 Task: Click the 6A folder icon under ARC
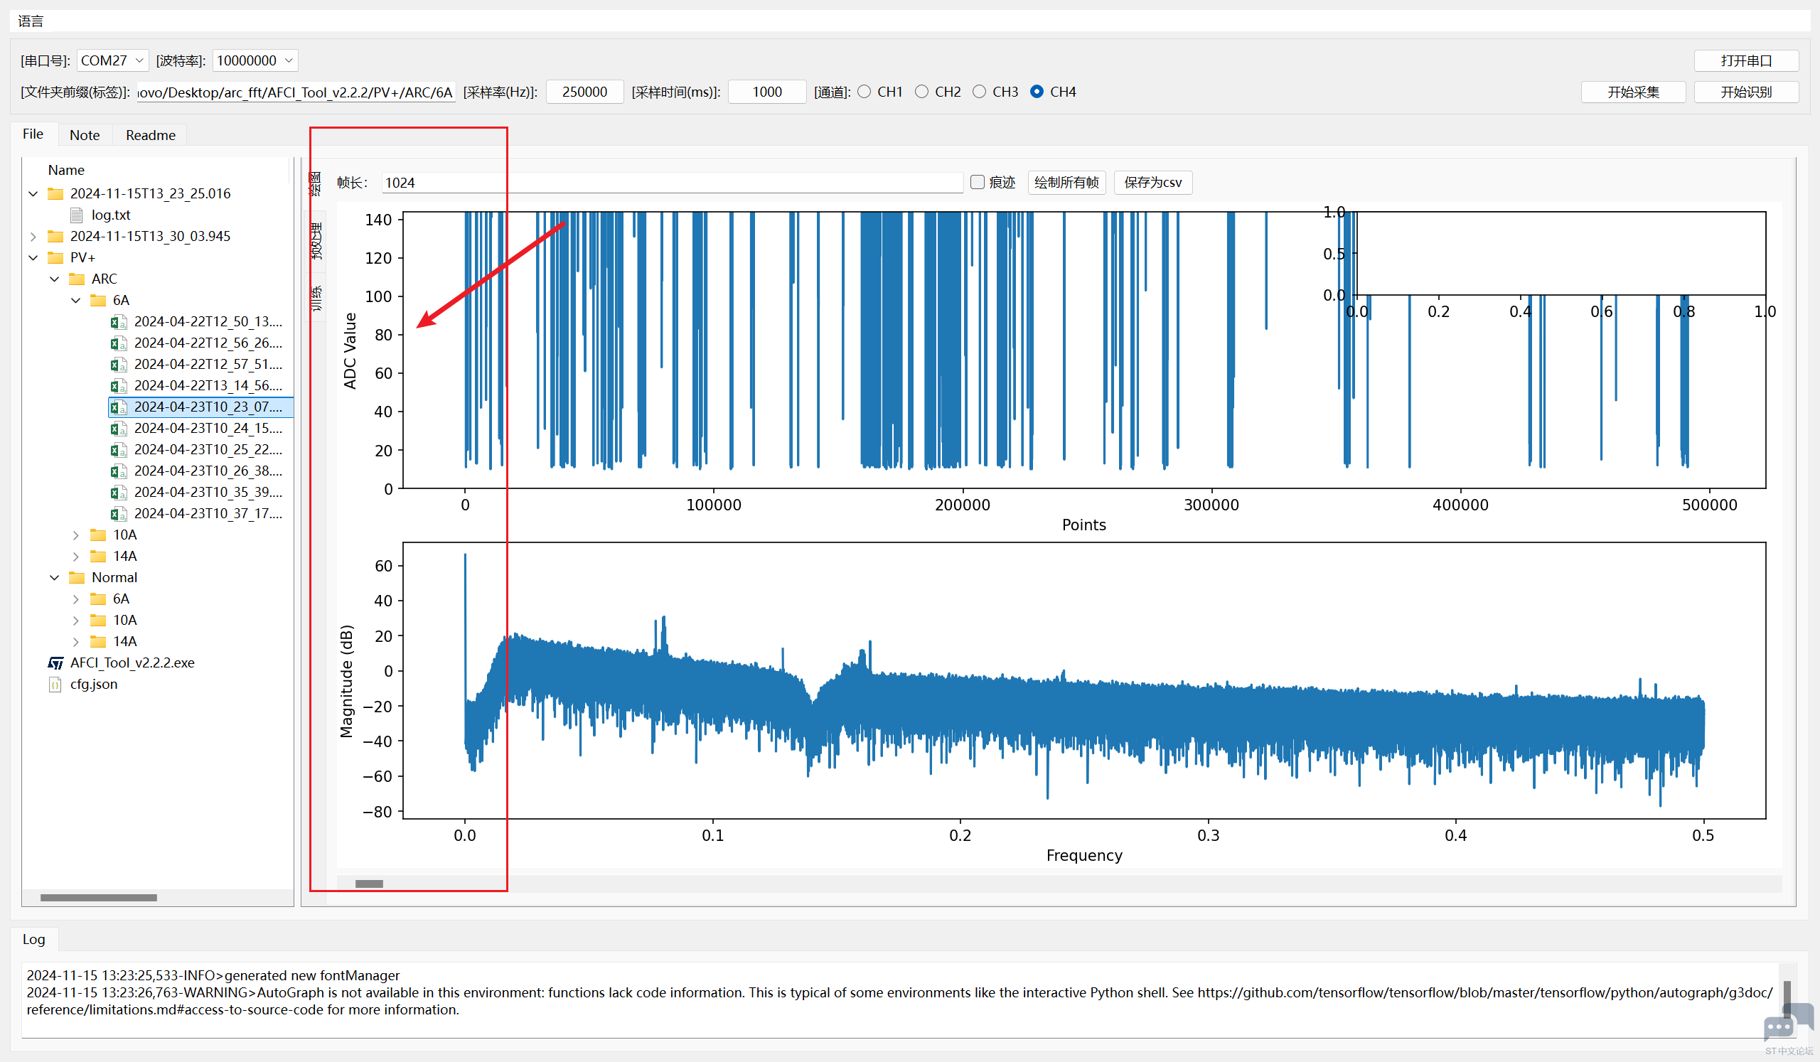click(97, 301)
